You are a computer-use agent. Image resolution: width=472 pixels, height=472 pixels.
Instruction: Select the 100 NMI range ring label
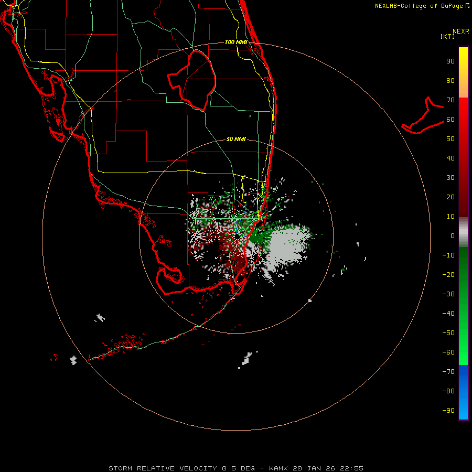(236, 42)
